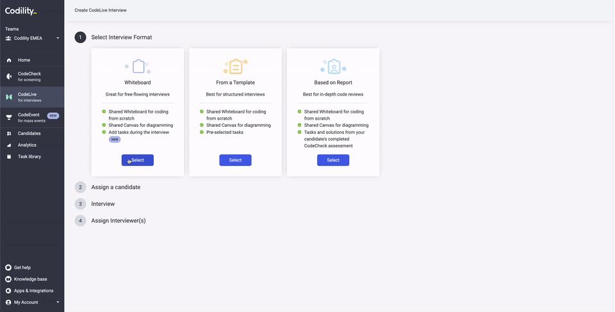Click the Teams label in sidebar
615x312 pixels.
point(12,29)
